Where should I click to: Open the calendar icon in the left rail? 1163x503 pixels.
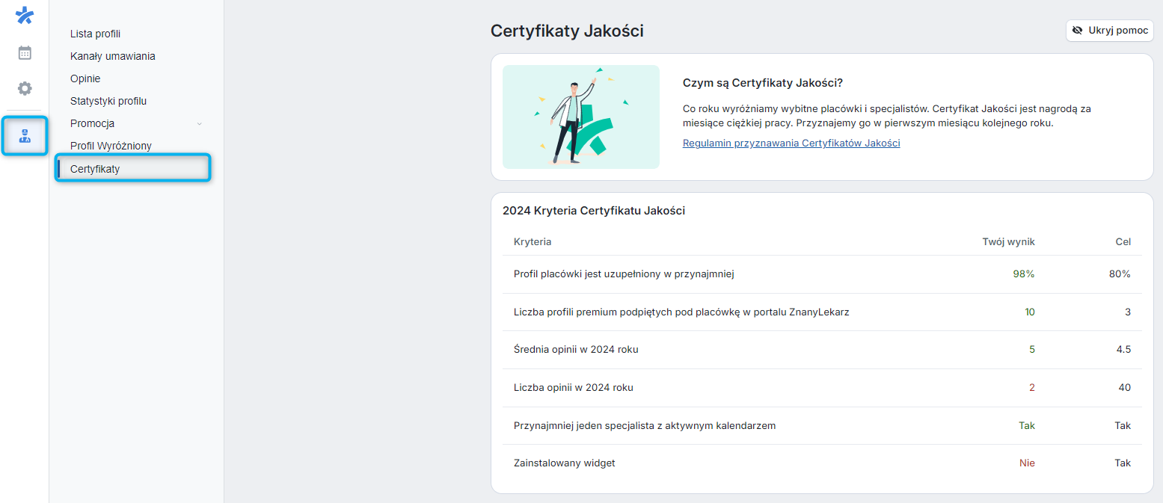pos(25,52)
